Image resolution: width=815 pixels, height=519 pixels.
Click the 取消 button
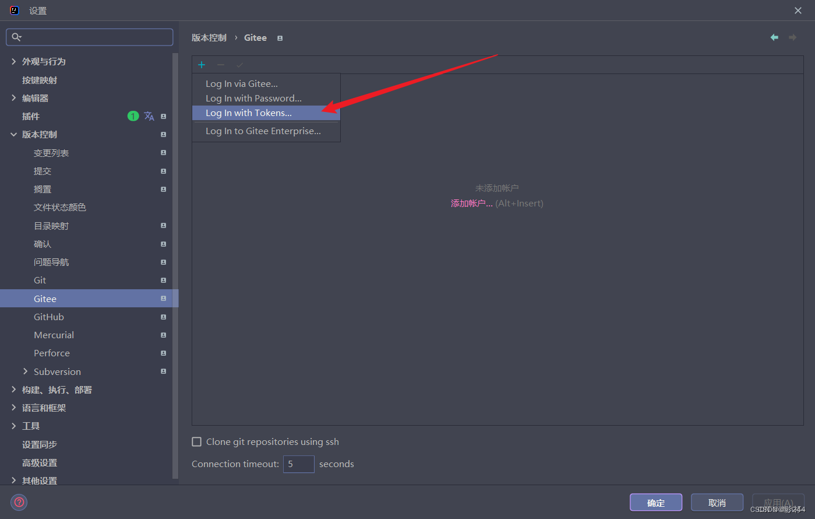click(x=717, y=503)
